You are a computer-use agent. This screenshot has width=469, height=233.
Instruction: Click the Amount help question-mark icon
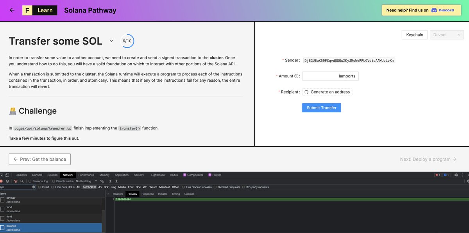coord(296,76)
